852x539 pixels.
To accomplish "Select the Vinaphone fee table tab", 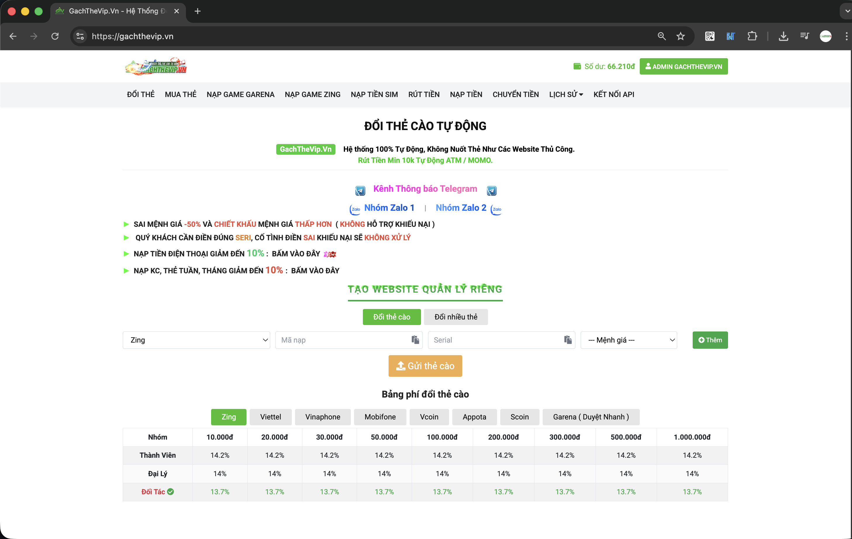I will pyautogui.click(x=323, y=417).
